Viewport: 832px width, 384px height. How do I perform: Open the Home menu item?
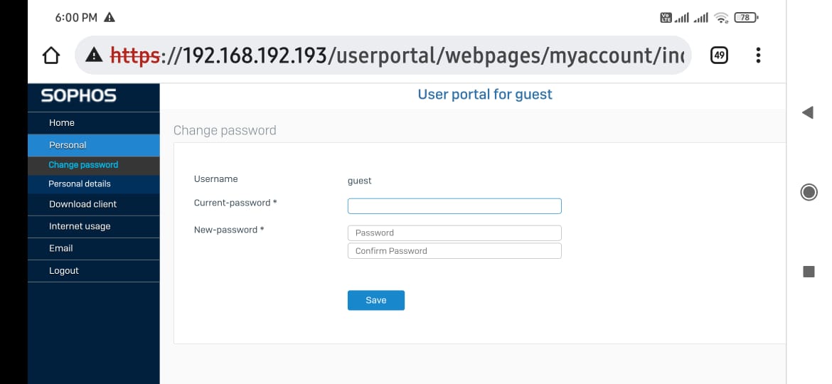tap(62, 123)
